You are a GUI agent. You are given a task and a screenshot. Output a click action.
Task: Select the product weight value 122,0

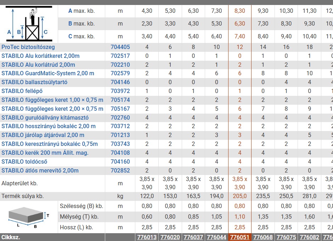click(x=147, y=196)
